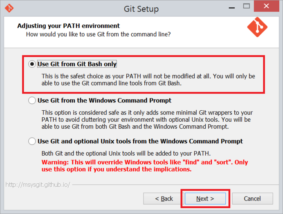
Task: Select Git and optional Unix tools radio
Action: tap(32, 141)
